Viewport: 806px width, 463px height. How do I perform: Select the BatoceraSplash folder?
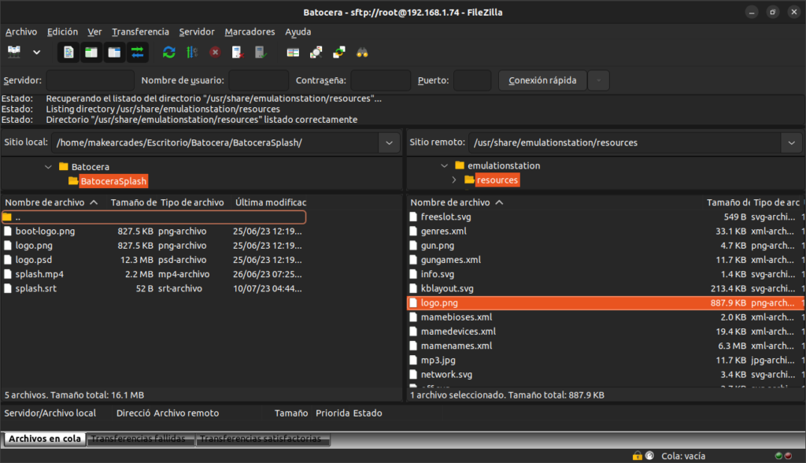click(x=113, y=181)
